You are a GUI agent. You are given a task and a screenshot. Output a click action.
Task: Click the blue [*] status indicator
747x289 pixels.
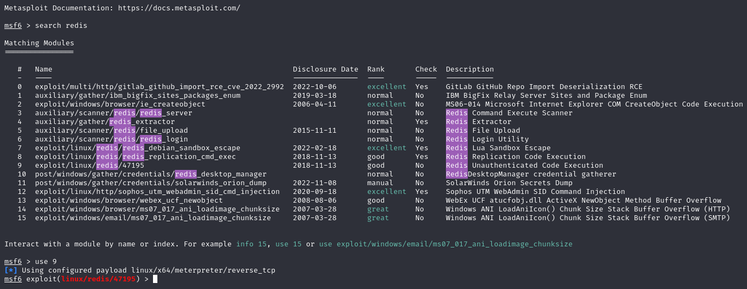pos(10,270)
